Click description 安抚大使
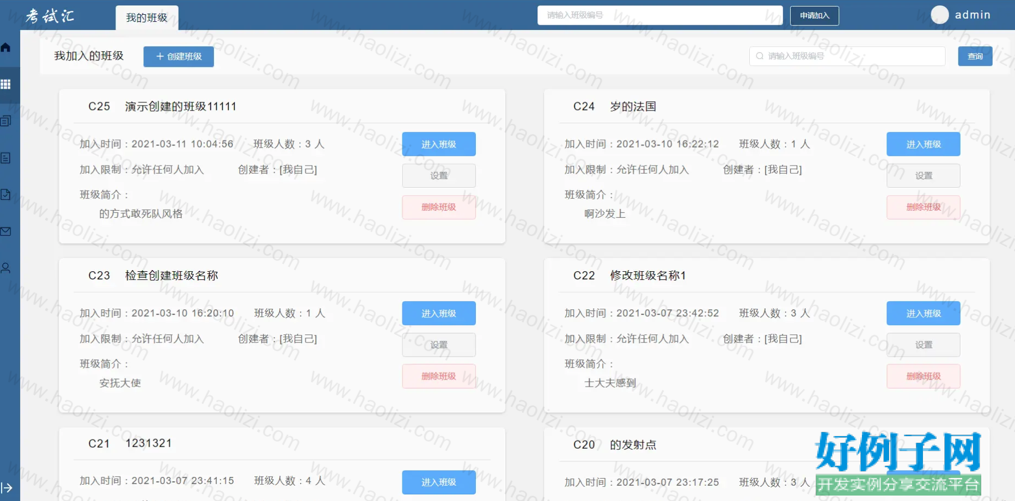1015x501 pixels. pyautogui.click(x=120, y=383)
